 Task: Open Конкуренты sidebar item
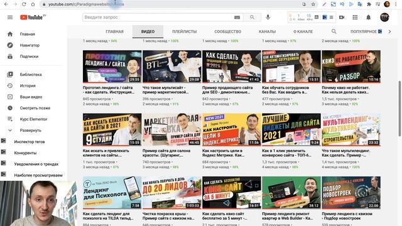[25, 153]
